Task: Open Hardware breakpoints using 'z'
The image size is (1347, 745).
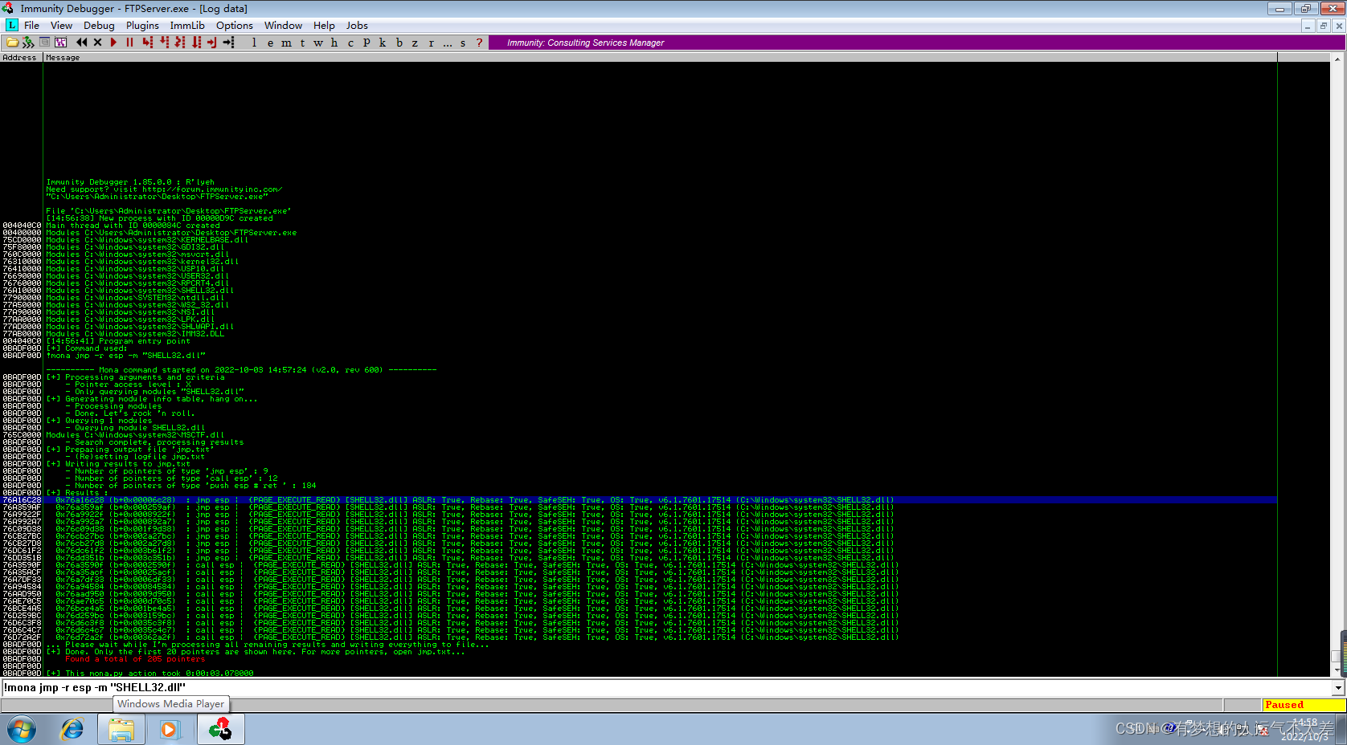Action: [x=415, y=43]
